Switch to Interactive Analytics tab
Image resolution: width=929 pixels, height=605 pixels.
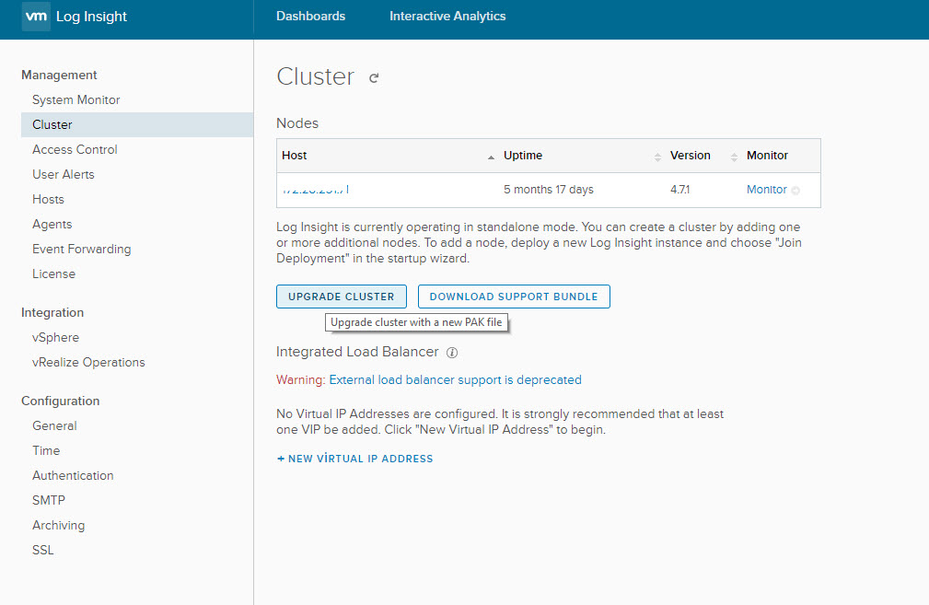click(447, 17)
